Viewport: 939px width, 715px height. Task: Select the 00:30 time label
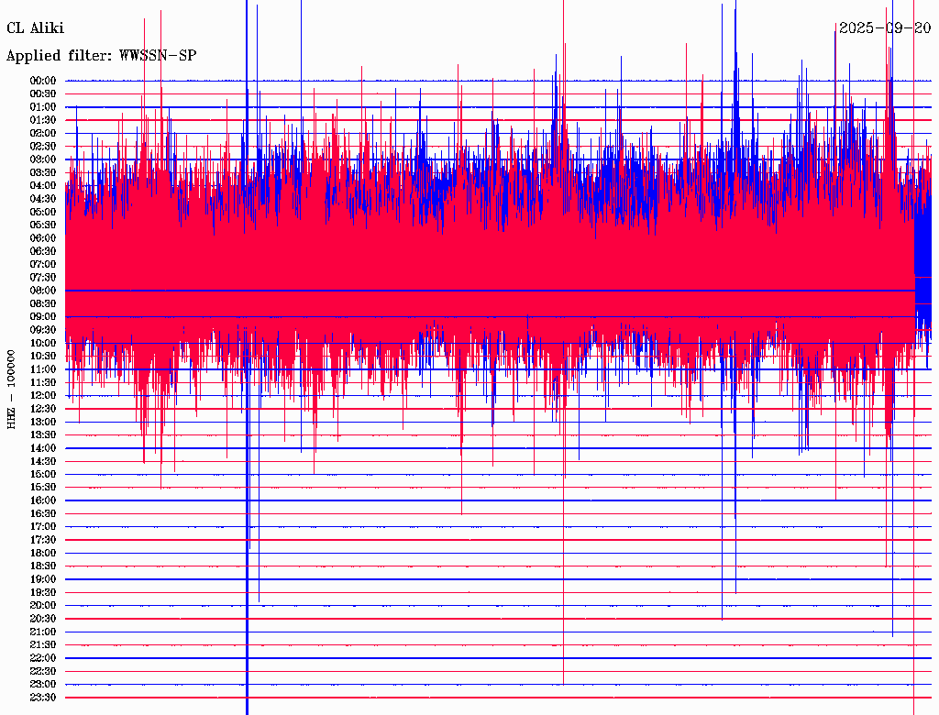(43, 94)
